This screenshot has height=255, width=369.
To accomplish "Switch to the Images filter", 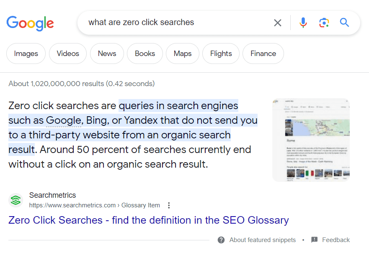I will pyautogui.click(x=26, y=54).
